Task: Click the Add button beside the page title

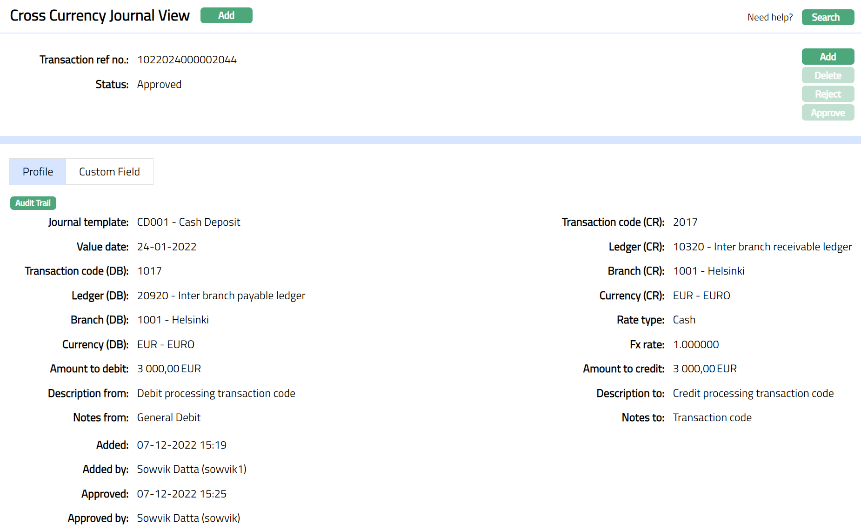Action: click(x=226, y=15)
